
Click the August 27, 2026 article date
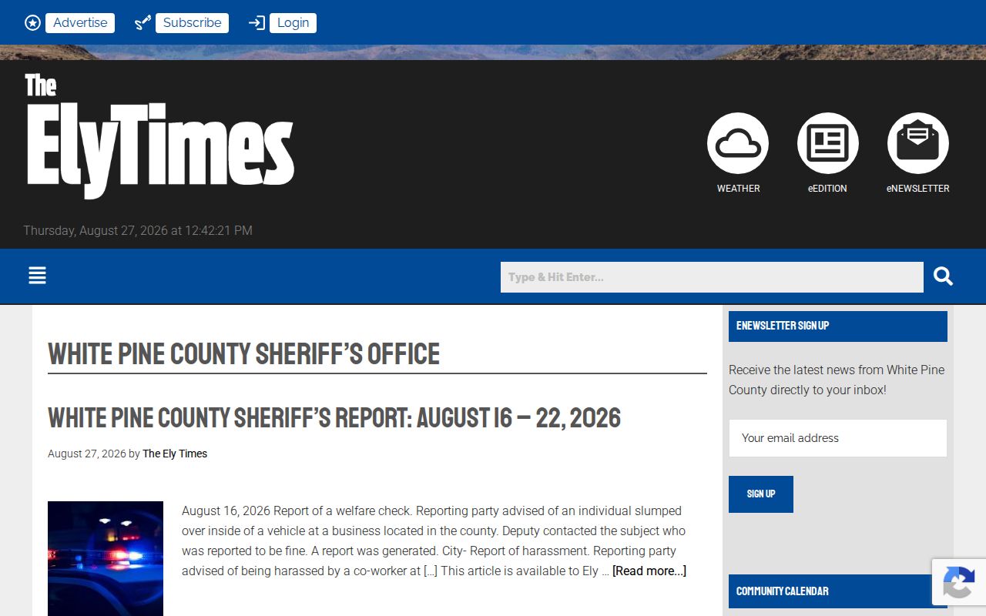(x=86, y=454)
